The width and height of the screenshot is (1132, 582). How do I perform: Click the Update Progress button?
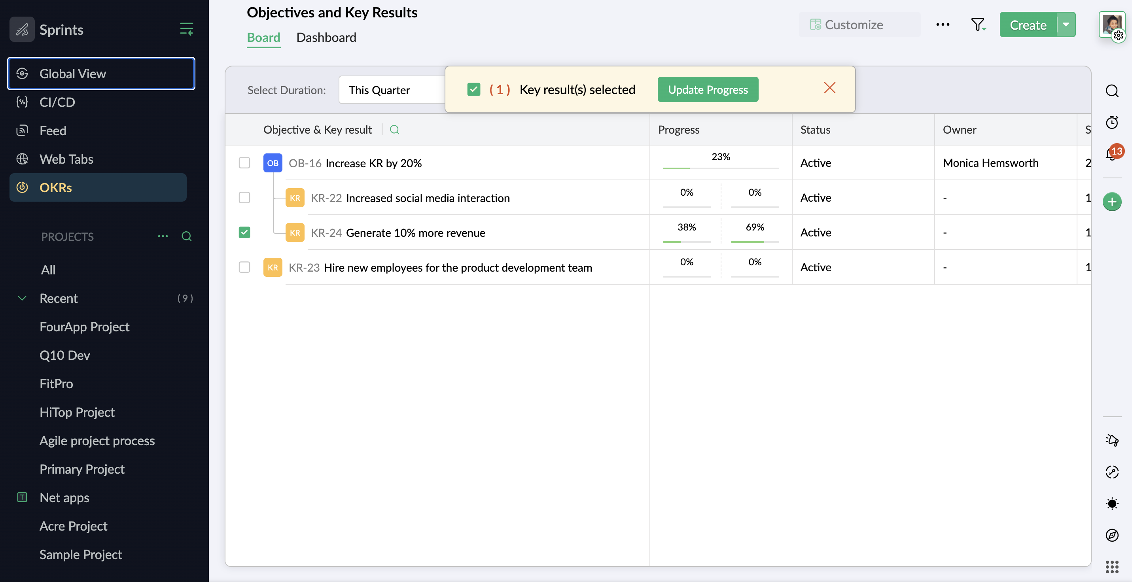pyautogui.click(x=708, y=90)
